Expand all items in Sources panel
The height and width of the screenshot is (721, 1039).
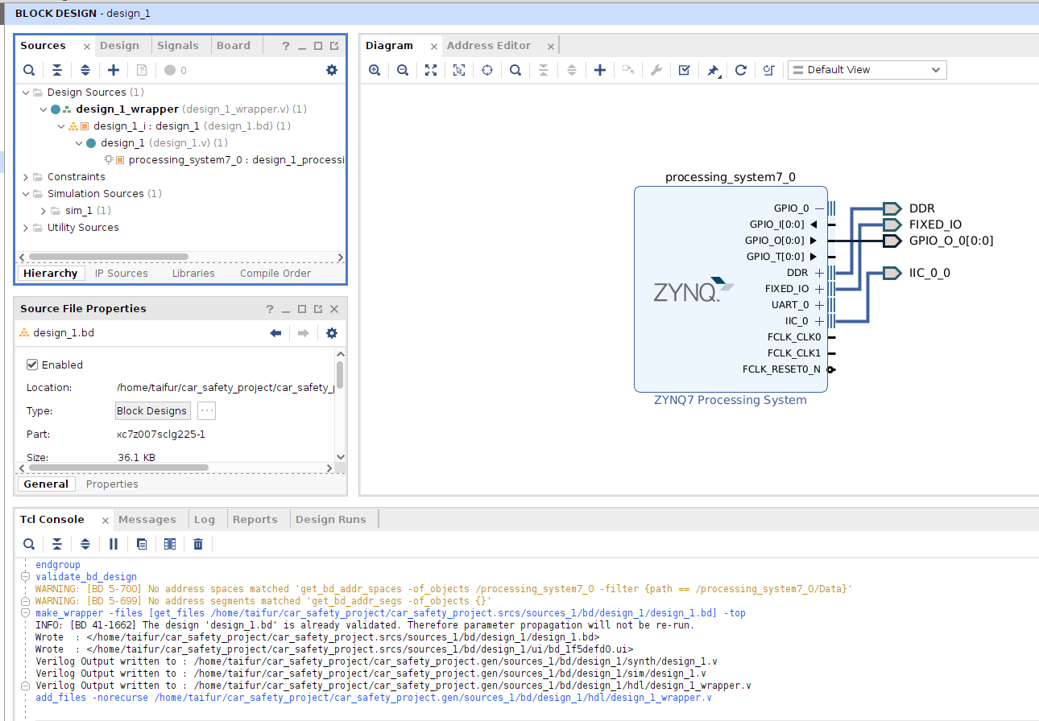pos(85,70)
